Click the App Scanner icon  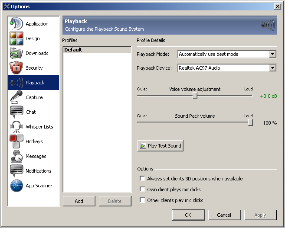click(x=16, y=186)
